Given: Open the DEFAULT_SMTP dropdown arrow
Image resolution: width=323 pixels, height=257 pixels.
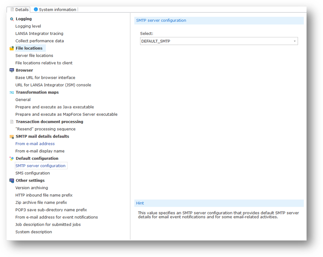Looking at the screenshot, I should coord(295,41).
